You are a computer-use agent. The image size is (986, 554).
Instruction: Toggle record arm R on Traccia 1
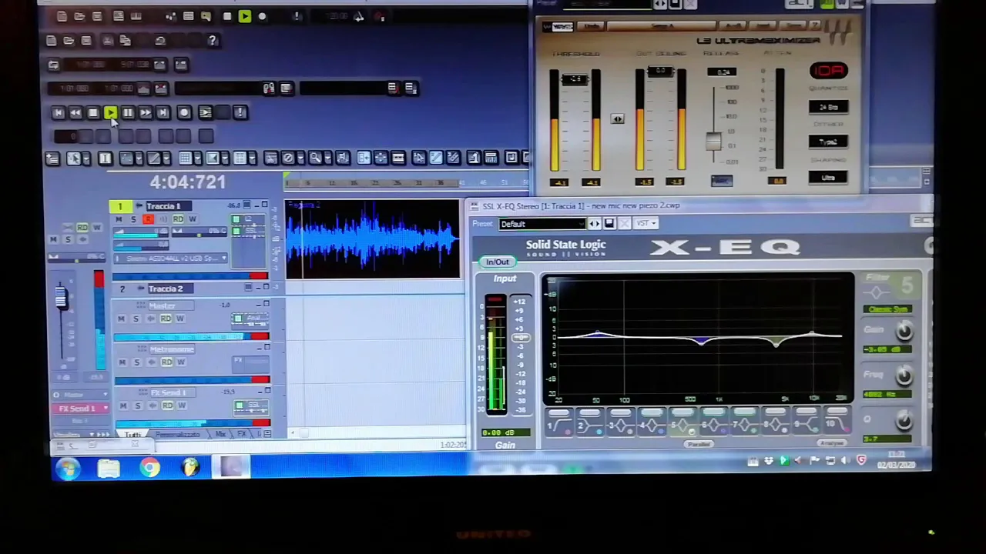click(x=147, y=219)
